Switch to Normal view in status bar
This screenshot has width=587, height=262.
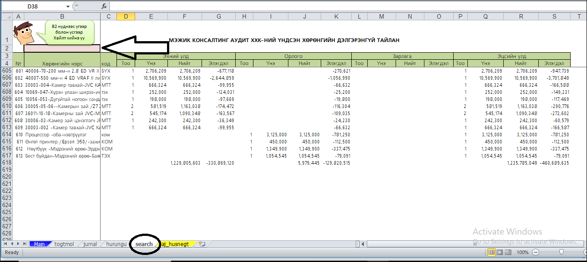tap(491, 252)
